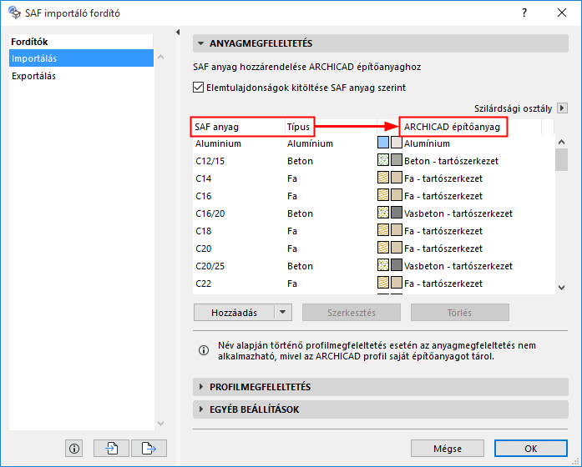Click cut fill icon in Aluminium row
Viewport: 582px width, 467px height.
(x=383, y=143)
